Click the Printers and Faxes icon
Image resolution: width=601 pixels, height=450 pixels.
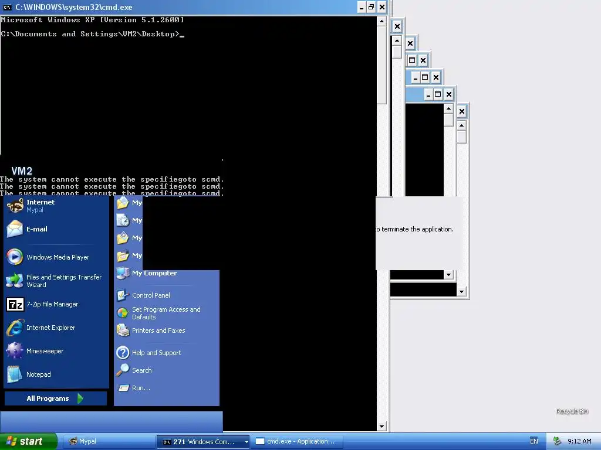click(x=123, y=330)
